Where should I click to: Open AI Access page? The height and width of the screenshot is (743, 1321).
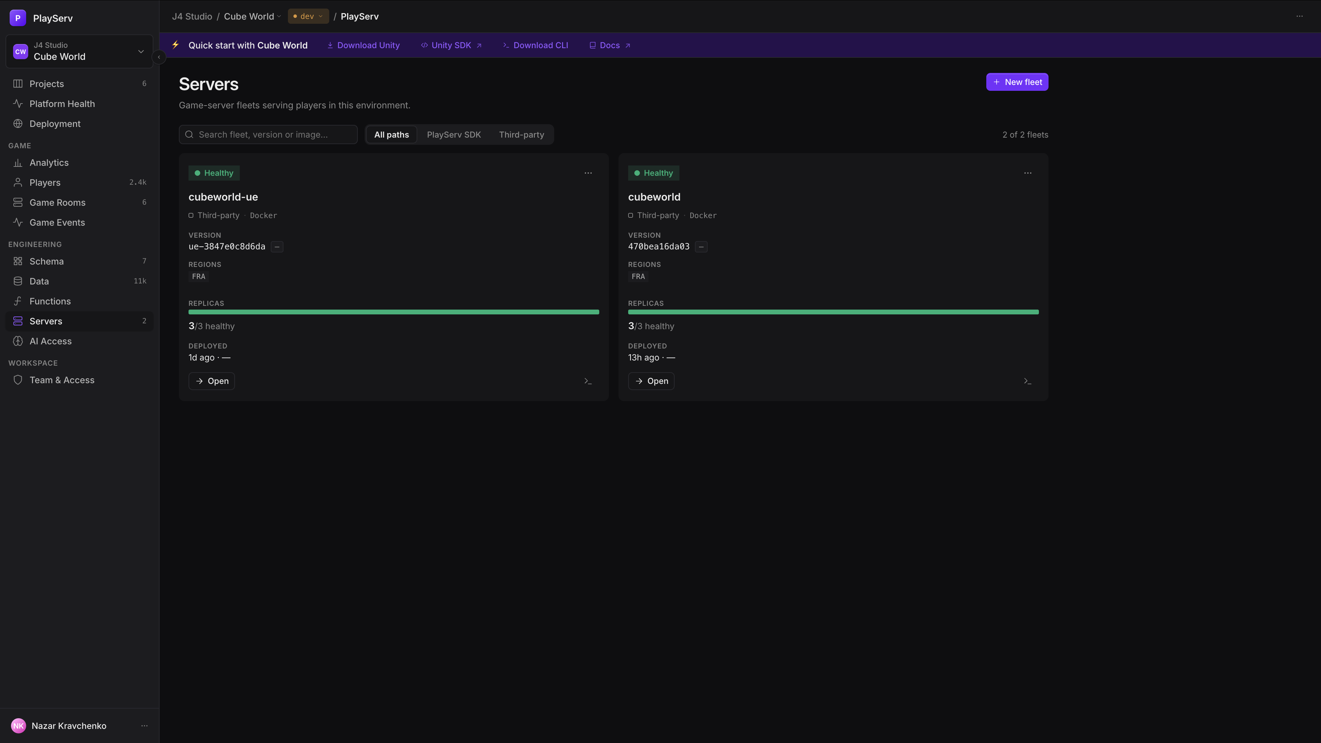click(79, 341)
